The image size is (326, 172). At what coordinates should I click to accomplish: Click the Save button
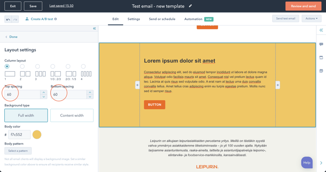pos(33,6)
